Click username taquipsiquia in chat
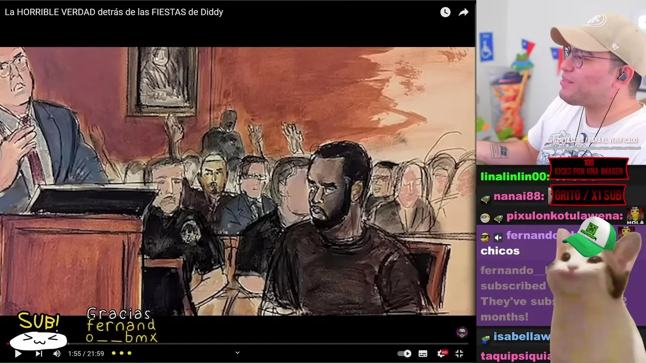The height and width of the screenshot is (363, 646). click(515, 356)
